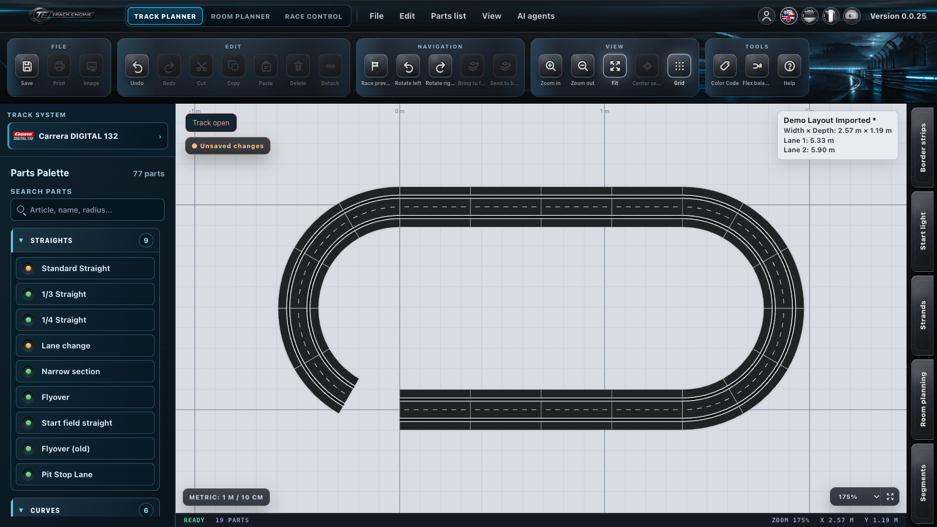Screen dimensions: 937x527
Task: Click the Zoom in magnifier
Action: (550, 66)
